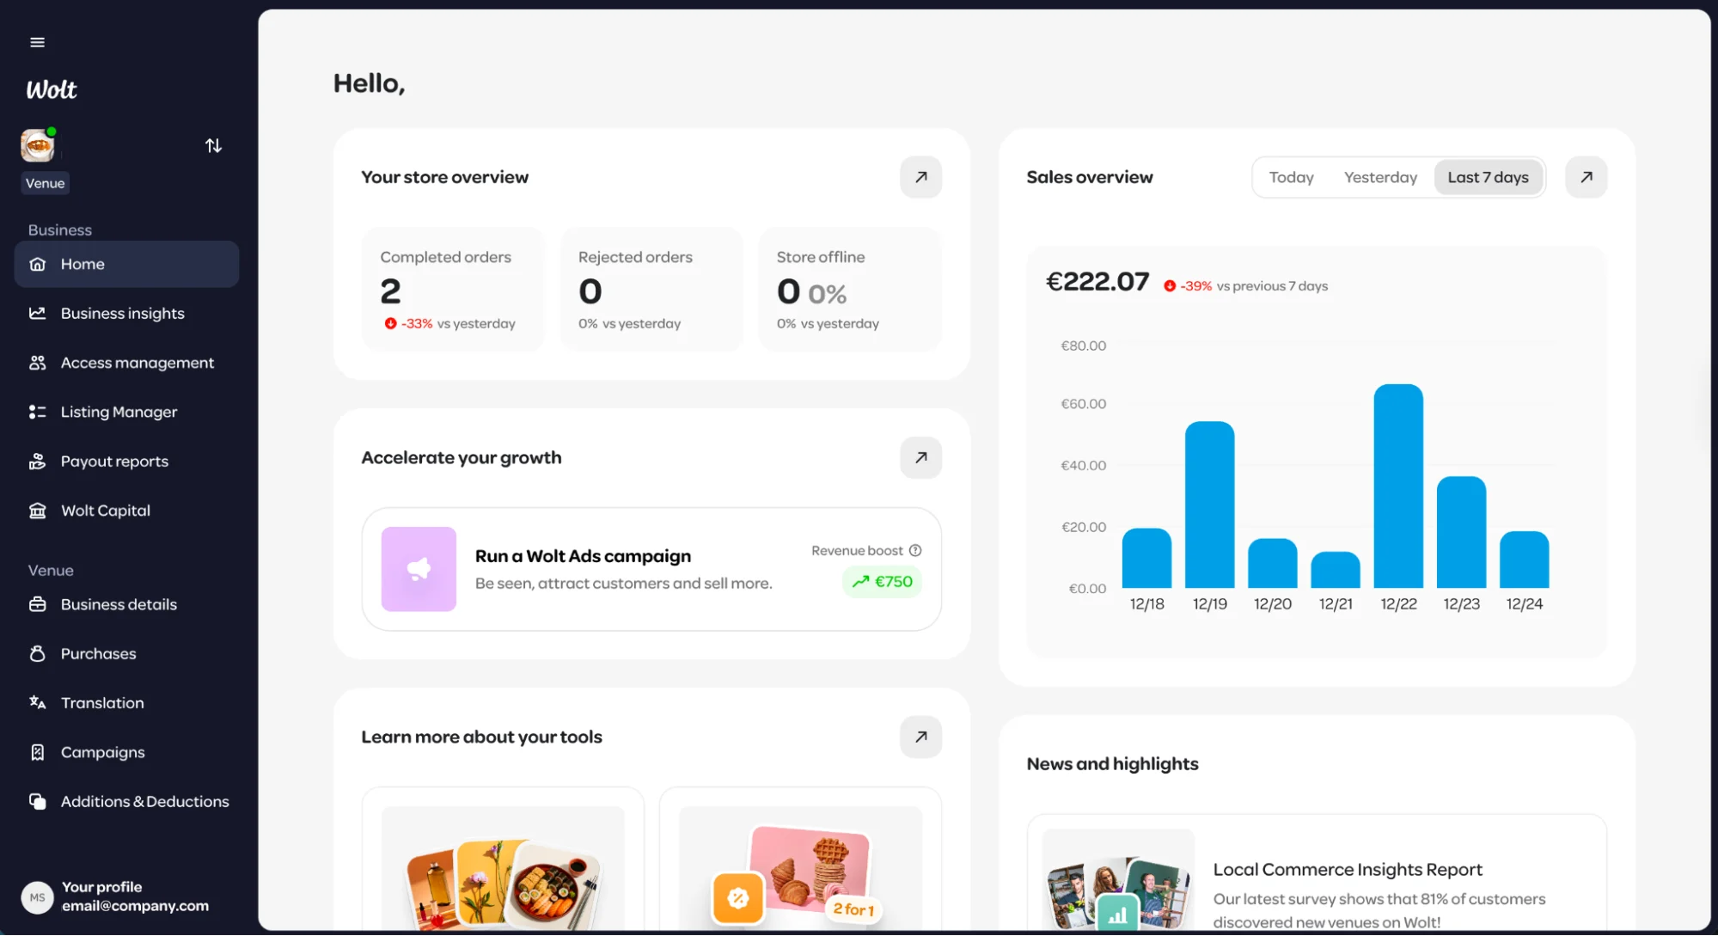Click the venue switcher arrows icon
This screenshot has width=1718, height=936.
pos(213,145)
